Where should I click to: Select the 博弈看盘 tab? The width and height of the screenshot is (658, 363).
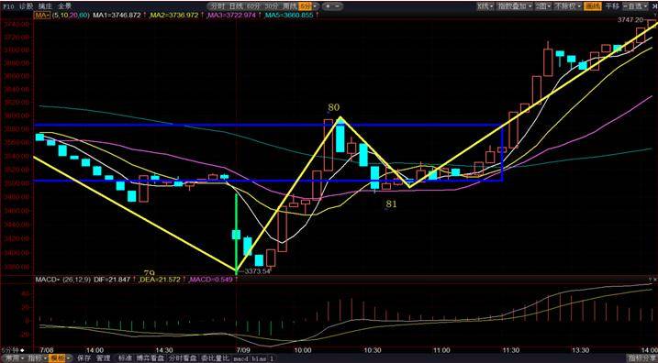tap(151, 358)
